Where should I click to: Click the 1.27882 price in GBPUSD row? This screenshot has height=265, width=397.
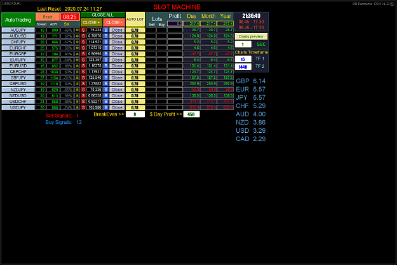(95, 84)
